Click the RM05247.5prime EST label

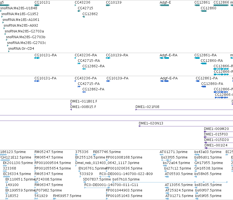pyautogui.click(x=49, y=152)
